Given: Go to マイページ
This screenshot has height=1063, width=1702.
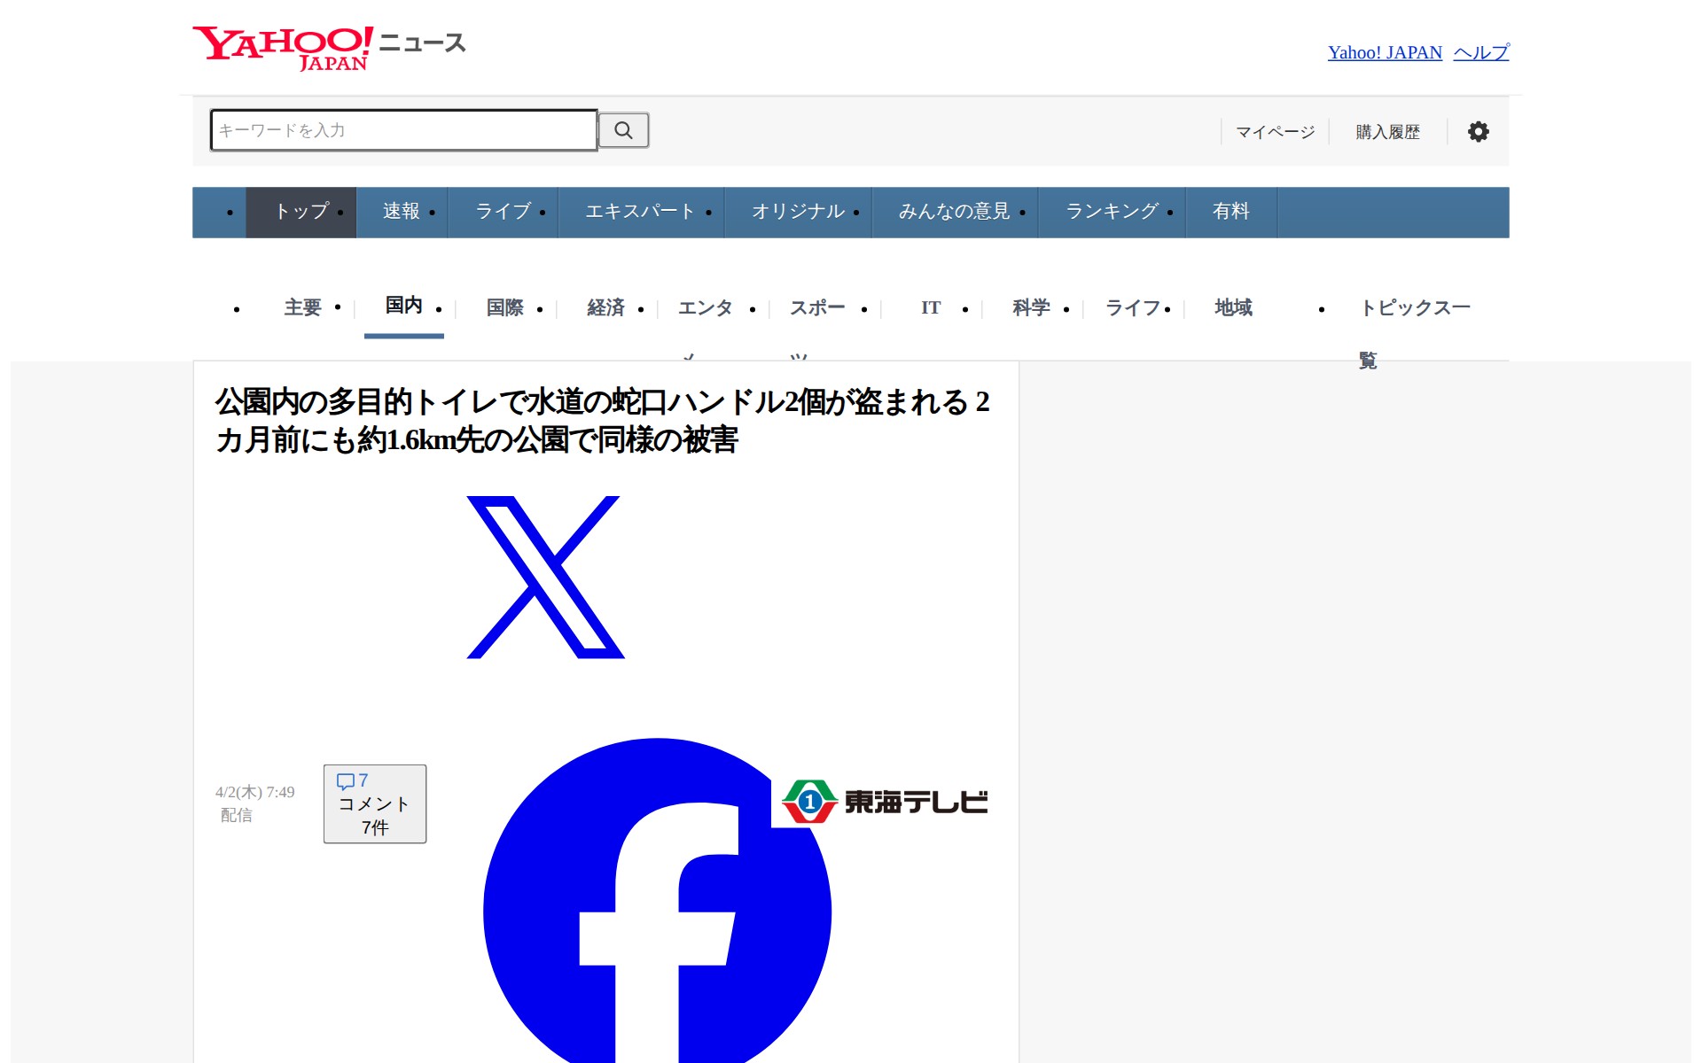Looking at the screenshot, I should coord(1275,132).
